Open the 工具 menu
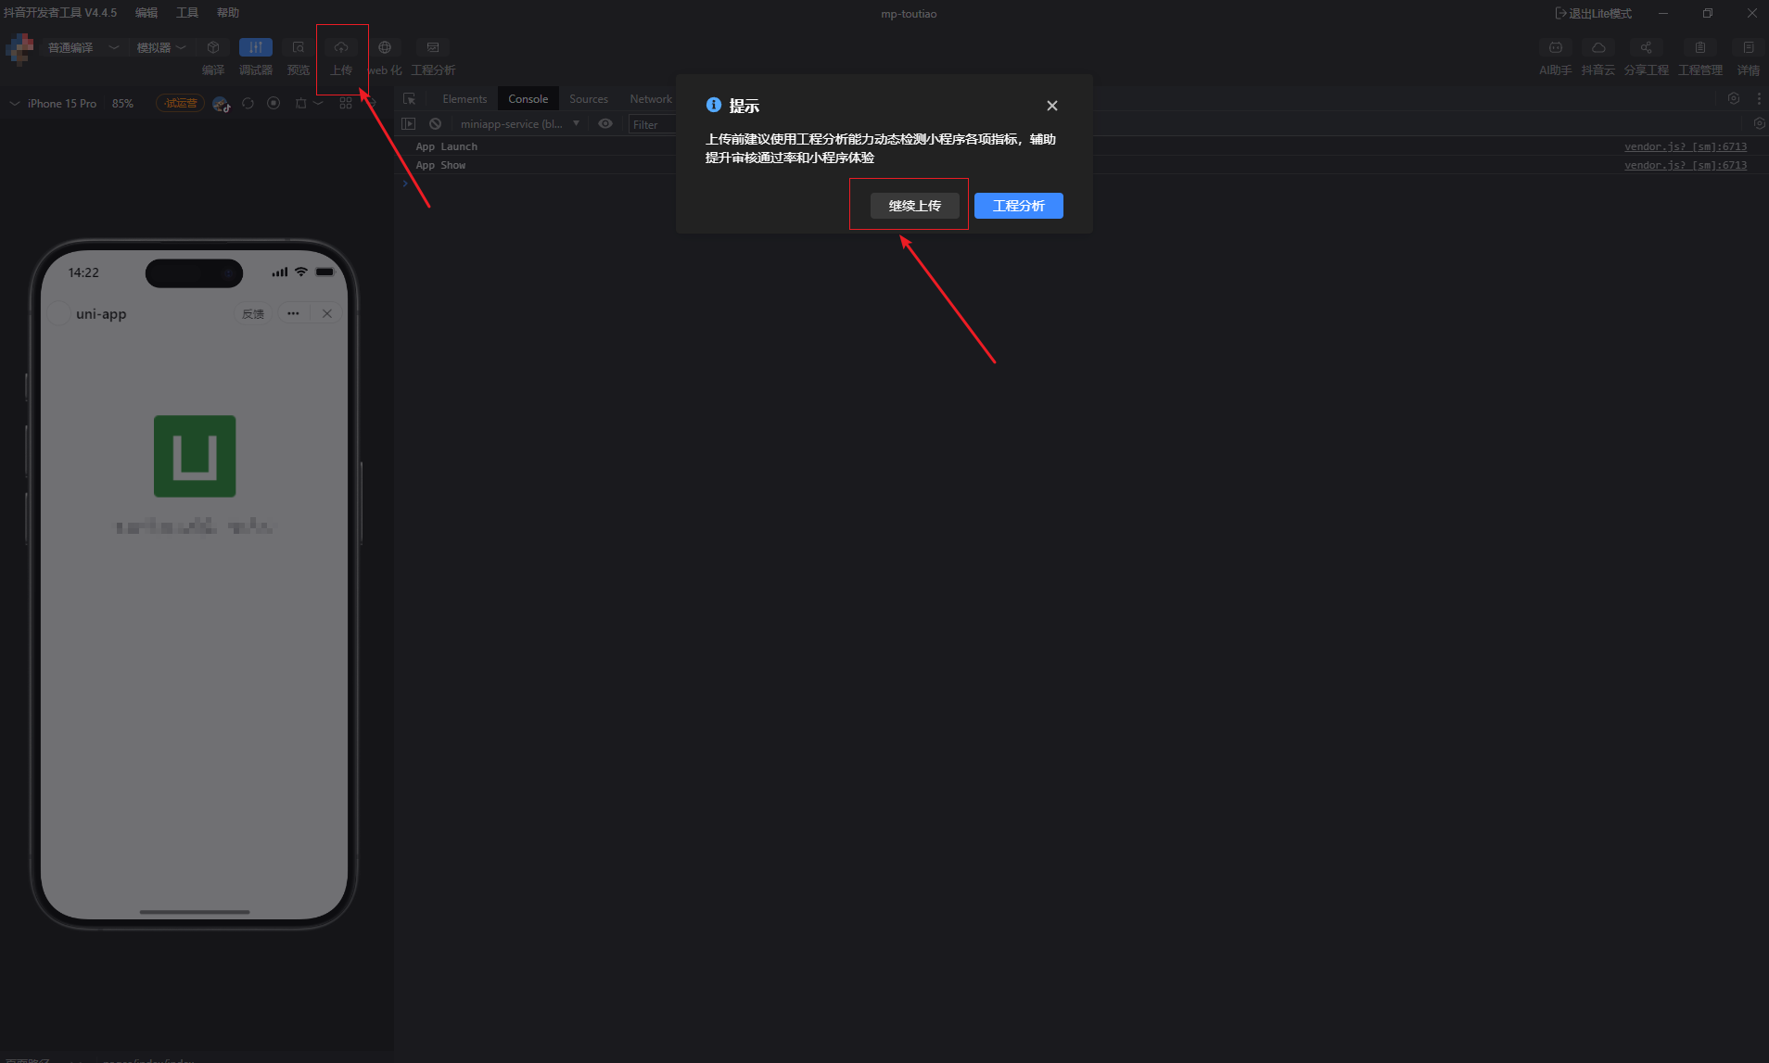Screen dimensions: 1769x1063 pos(187,12)
